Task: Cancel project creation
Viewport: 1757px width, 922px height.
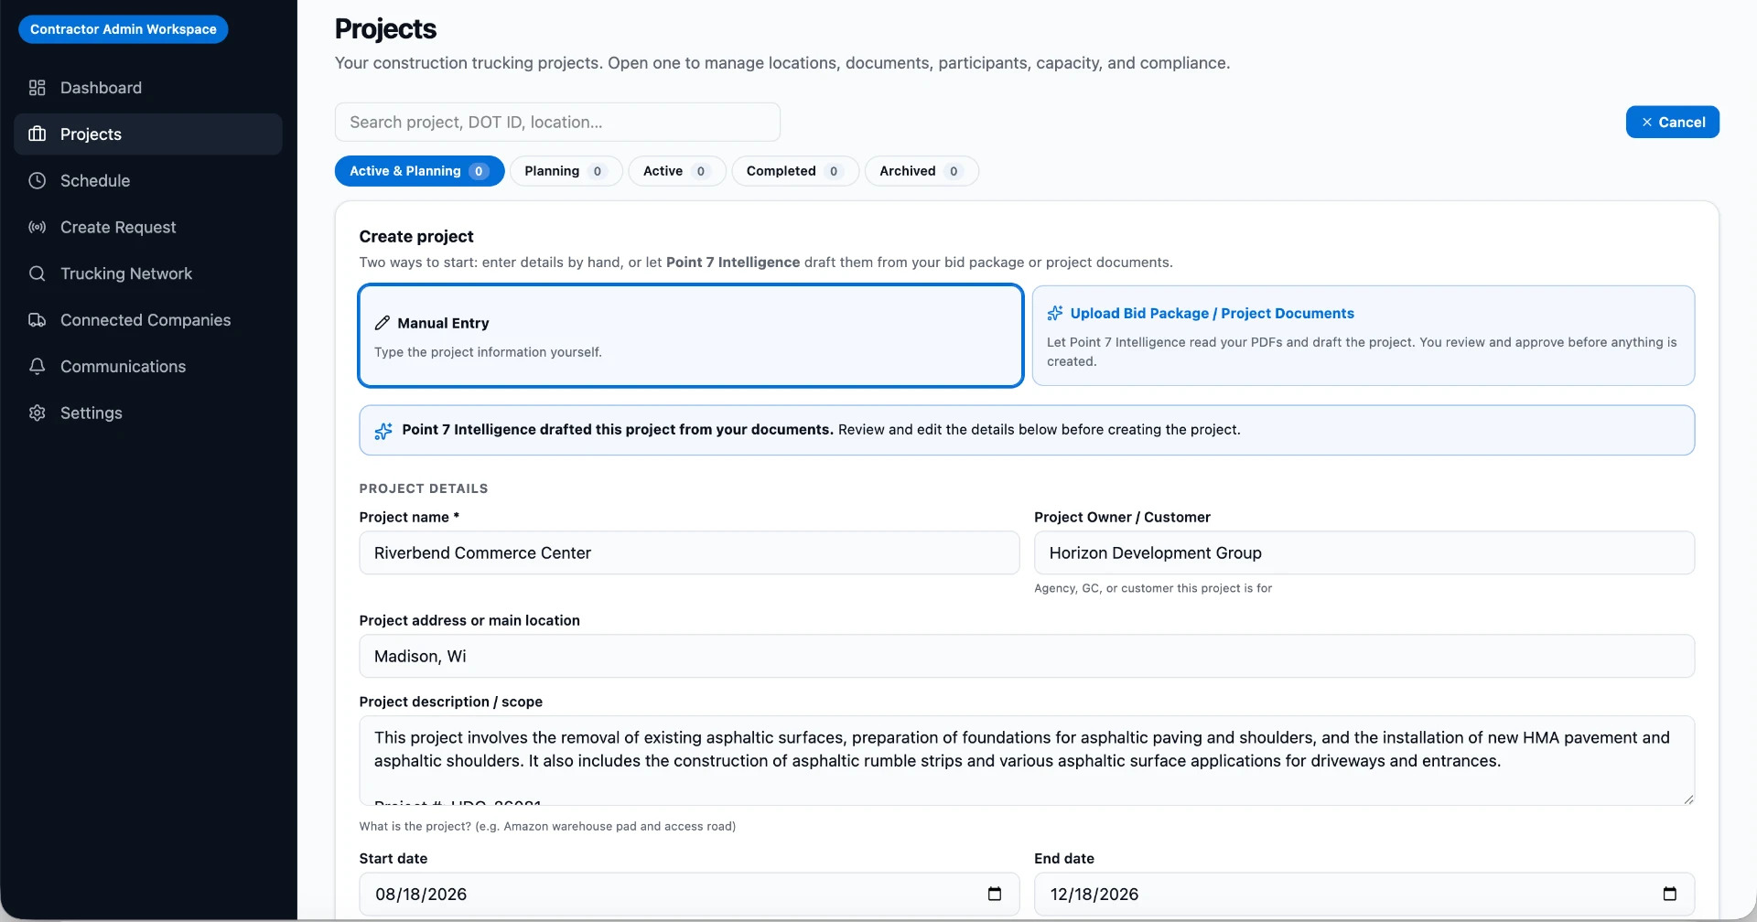Action: (x=1672, y=122)
